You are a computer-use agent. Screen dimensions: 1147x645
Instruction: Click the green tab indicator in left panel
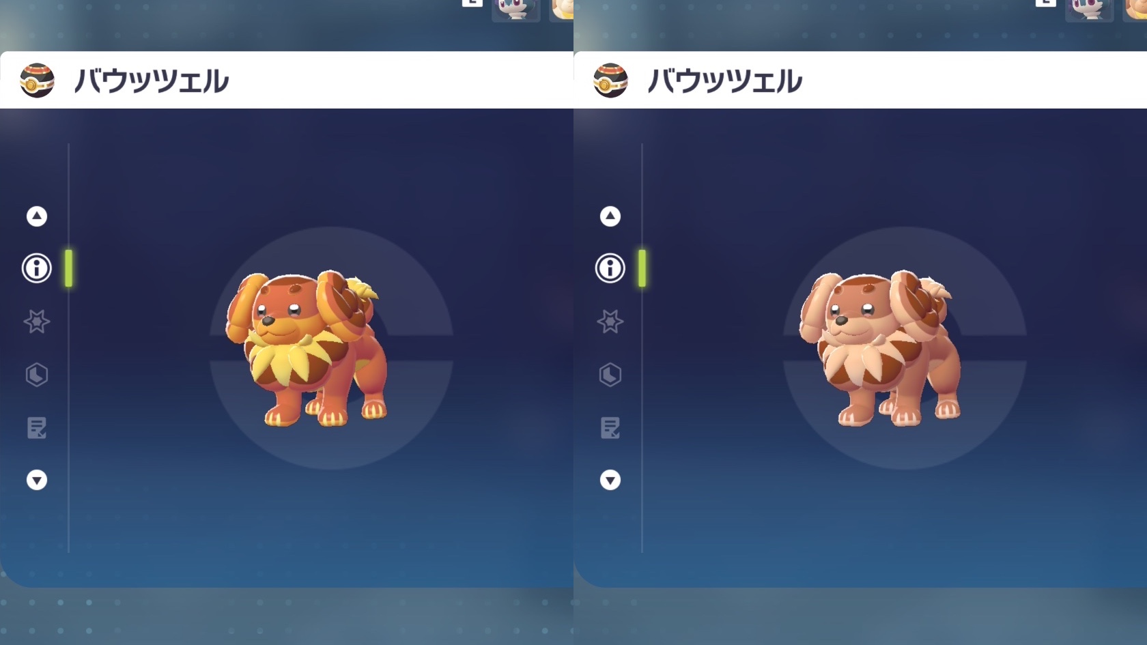point(68,268)
